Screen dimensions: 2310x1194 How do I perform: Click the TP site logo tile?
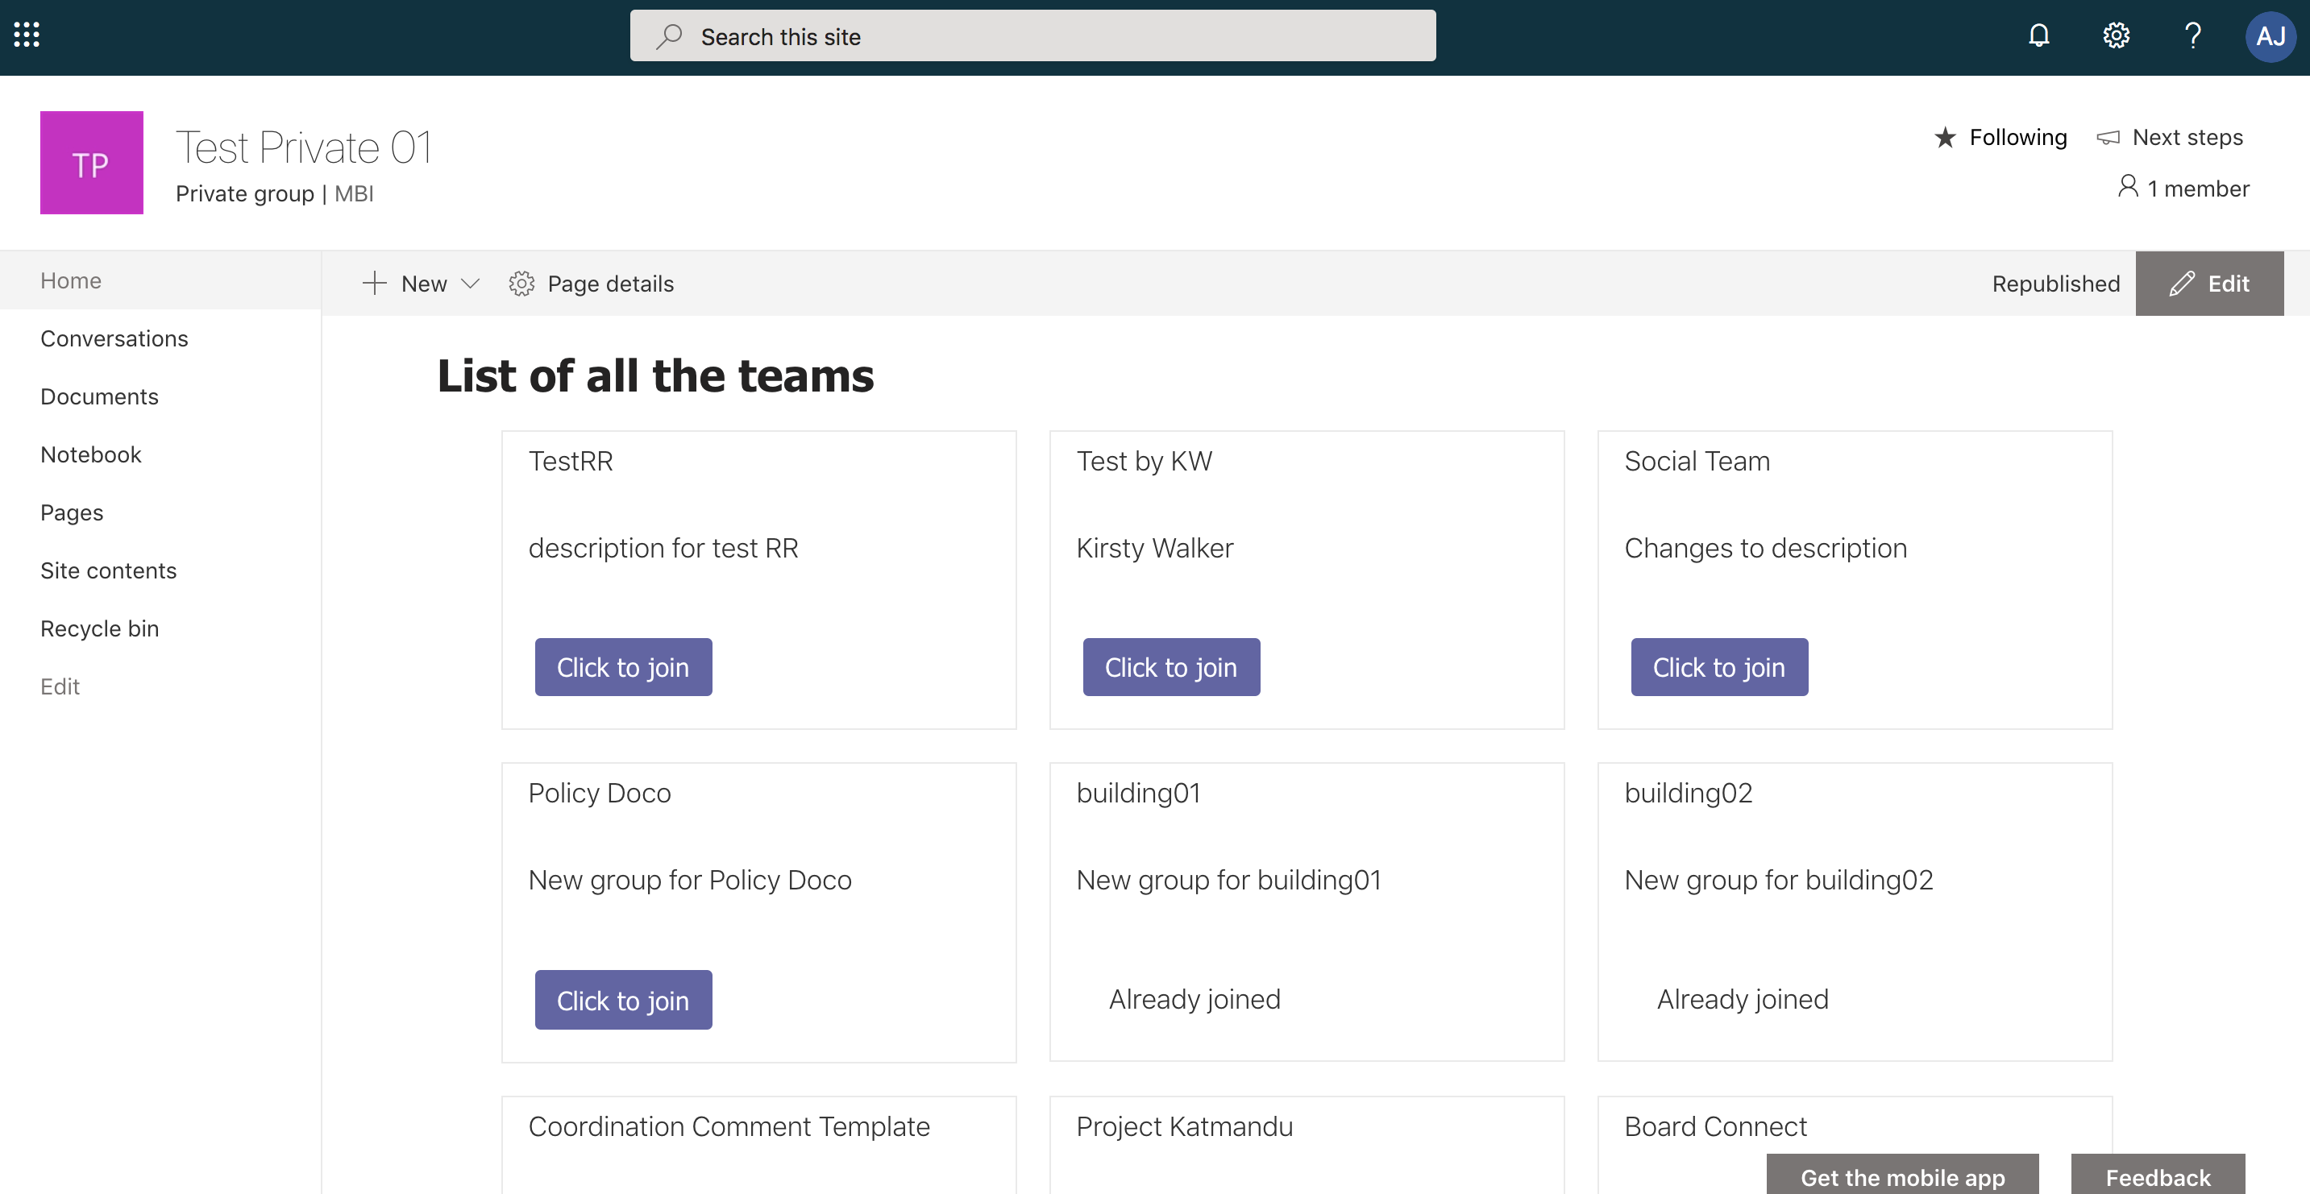pos(91,163)
